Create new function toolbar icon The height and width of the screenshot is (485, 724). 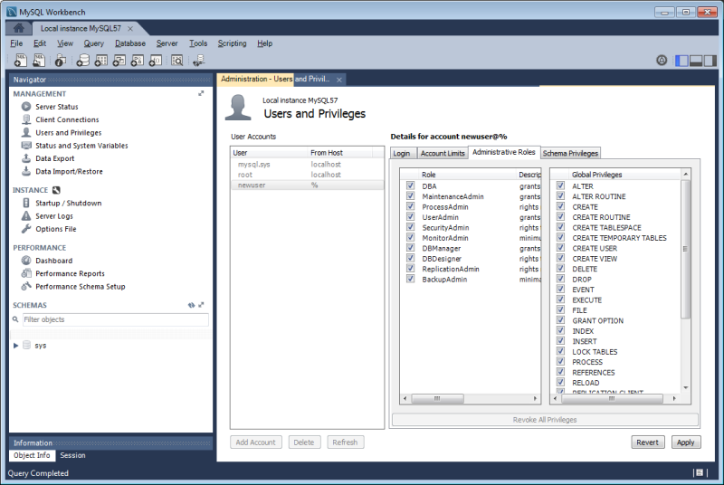tap(155, 60)
